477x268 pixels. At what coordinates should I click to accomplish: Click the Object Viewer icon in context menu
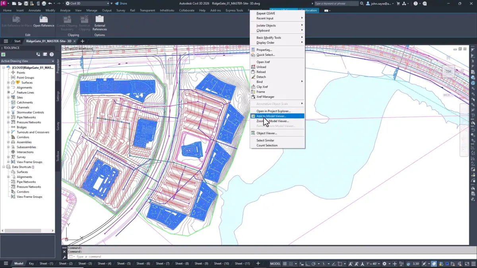click(253, 133)
